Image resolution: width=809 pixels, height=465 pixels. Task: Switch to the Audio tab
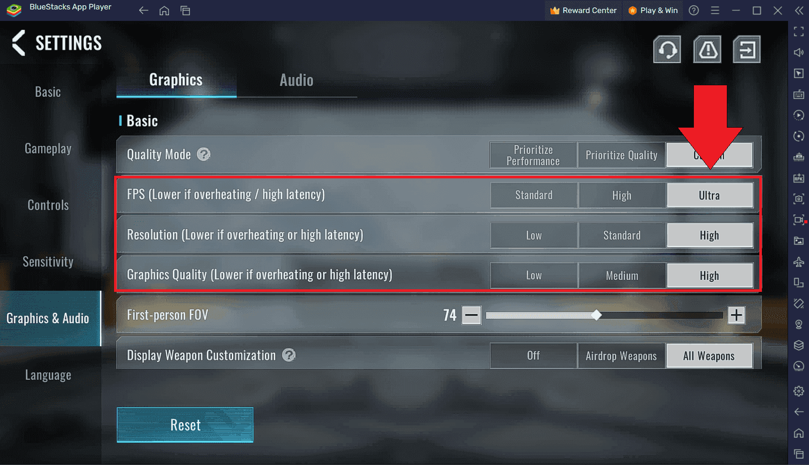(296, 80)
